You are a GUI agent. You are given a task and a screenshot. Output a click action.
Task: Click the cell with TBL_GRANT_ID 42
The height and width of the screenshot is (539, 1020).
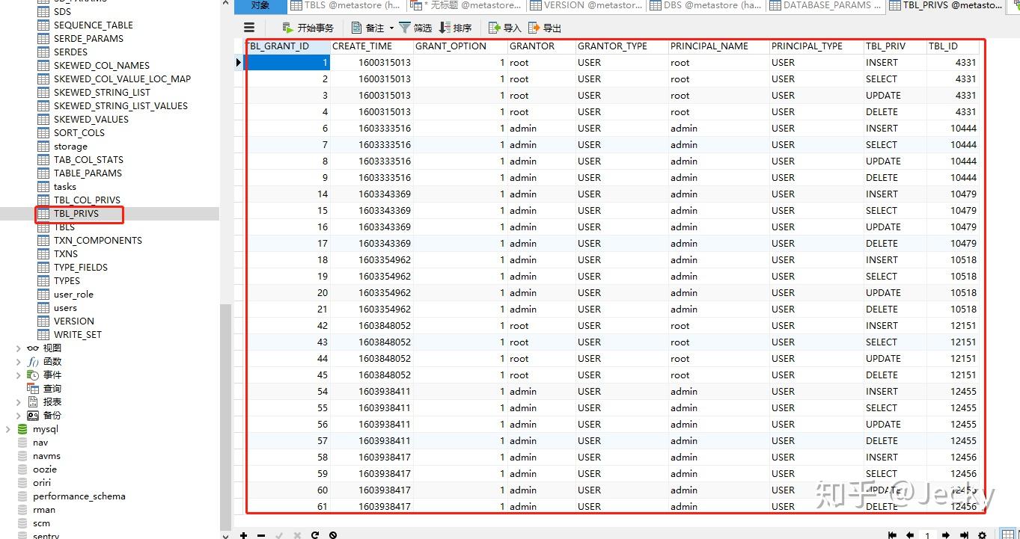click(x=288, y=326)
